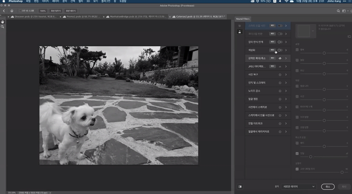This screenshot has height=194, width=352.
Task: Open the face thumbnail selector dropdown
Action: coord(313,31)
